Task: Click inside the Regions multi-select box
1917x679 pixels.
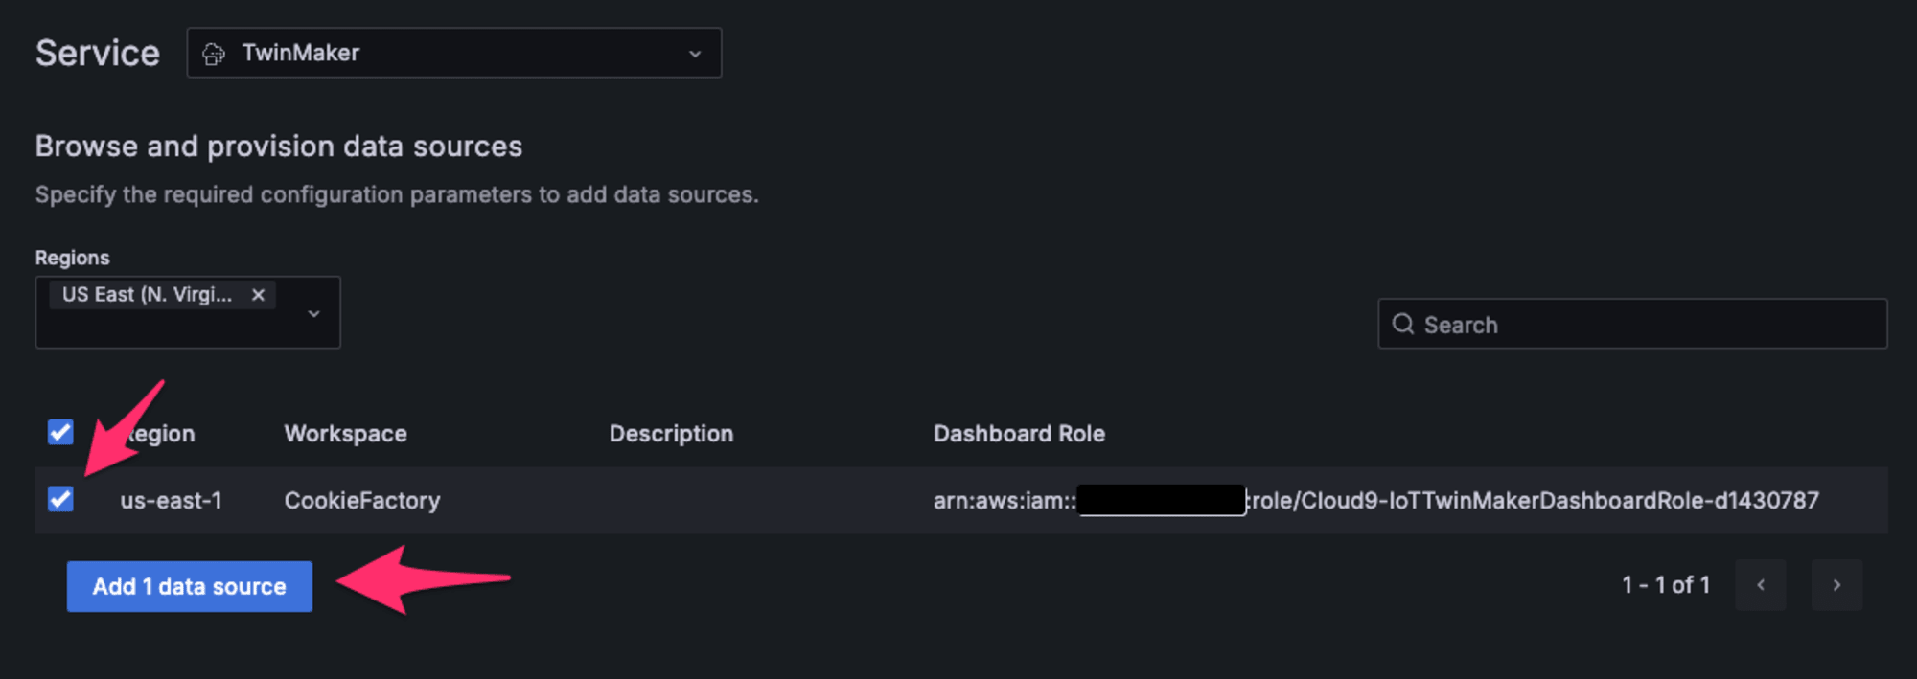Action: [x=188, y=312]
